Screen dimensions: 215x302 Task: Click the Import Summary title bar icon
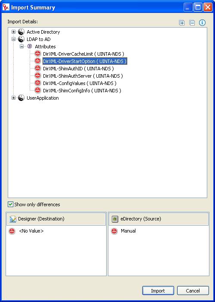tap(6, 7)
